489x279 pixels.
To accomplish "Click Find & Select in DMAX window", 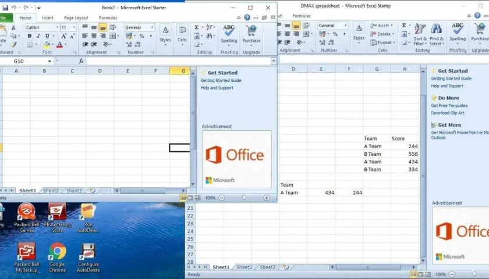I will [x=437, y=34].
